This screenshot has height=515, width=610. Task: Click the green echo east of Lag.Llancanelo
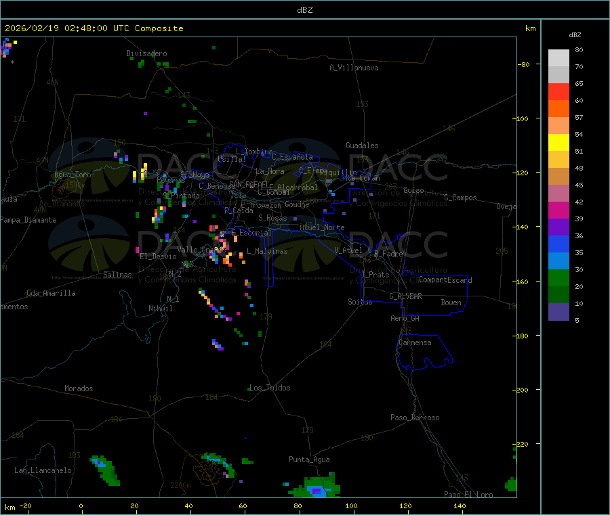point(105,470)
